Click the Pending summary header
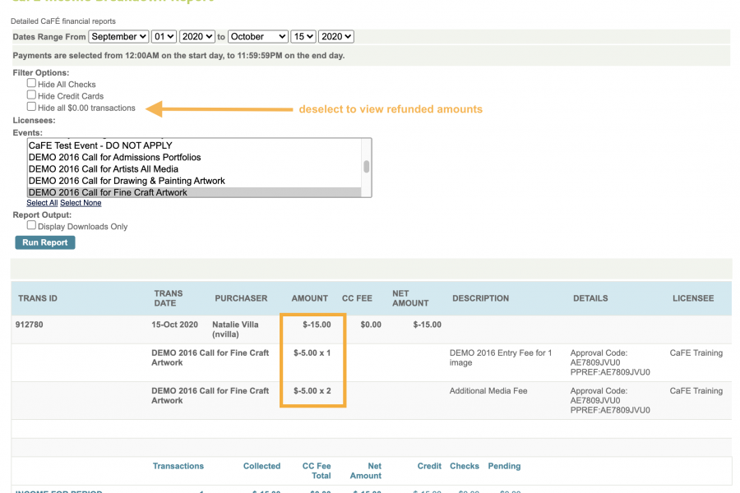 tap(504, 466)
